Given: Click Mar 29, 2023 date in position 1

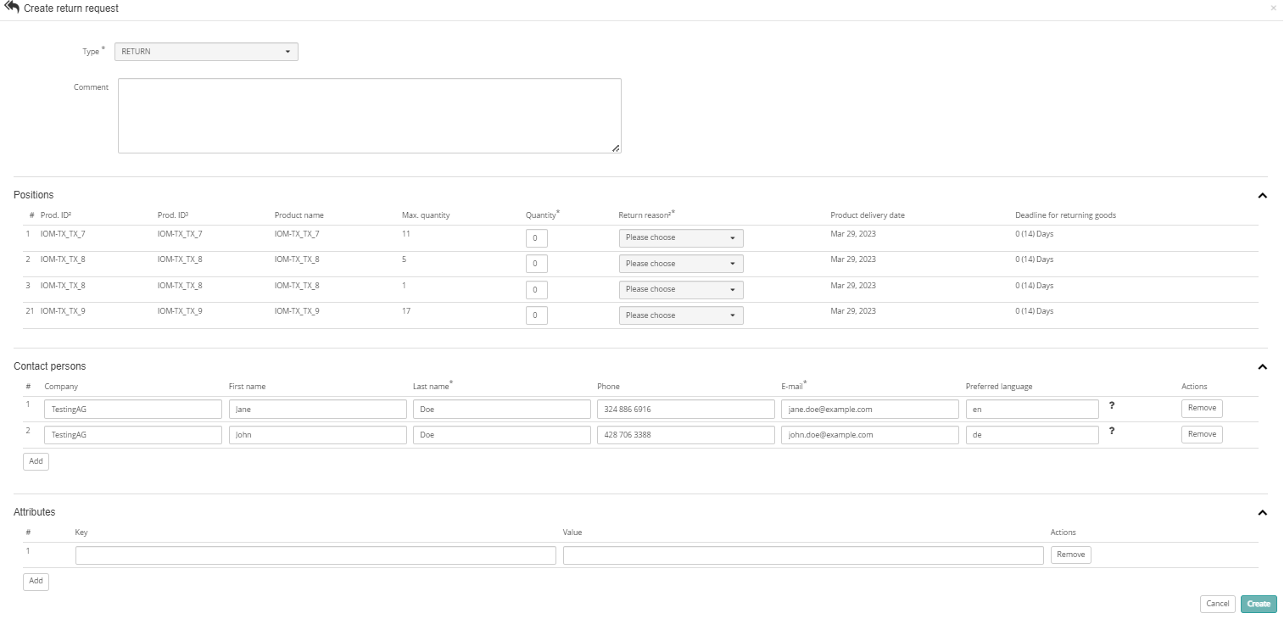Looking at the screenshot, I should (853, 233).
